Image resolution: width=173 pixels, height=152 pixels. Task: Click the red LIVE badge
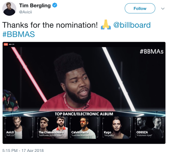coord(6,44)
